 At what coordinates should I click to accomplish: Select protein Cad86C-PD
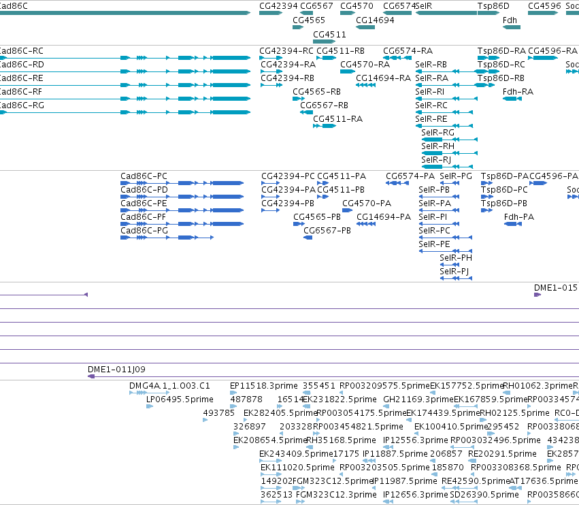pos(144,190)
